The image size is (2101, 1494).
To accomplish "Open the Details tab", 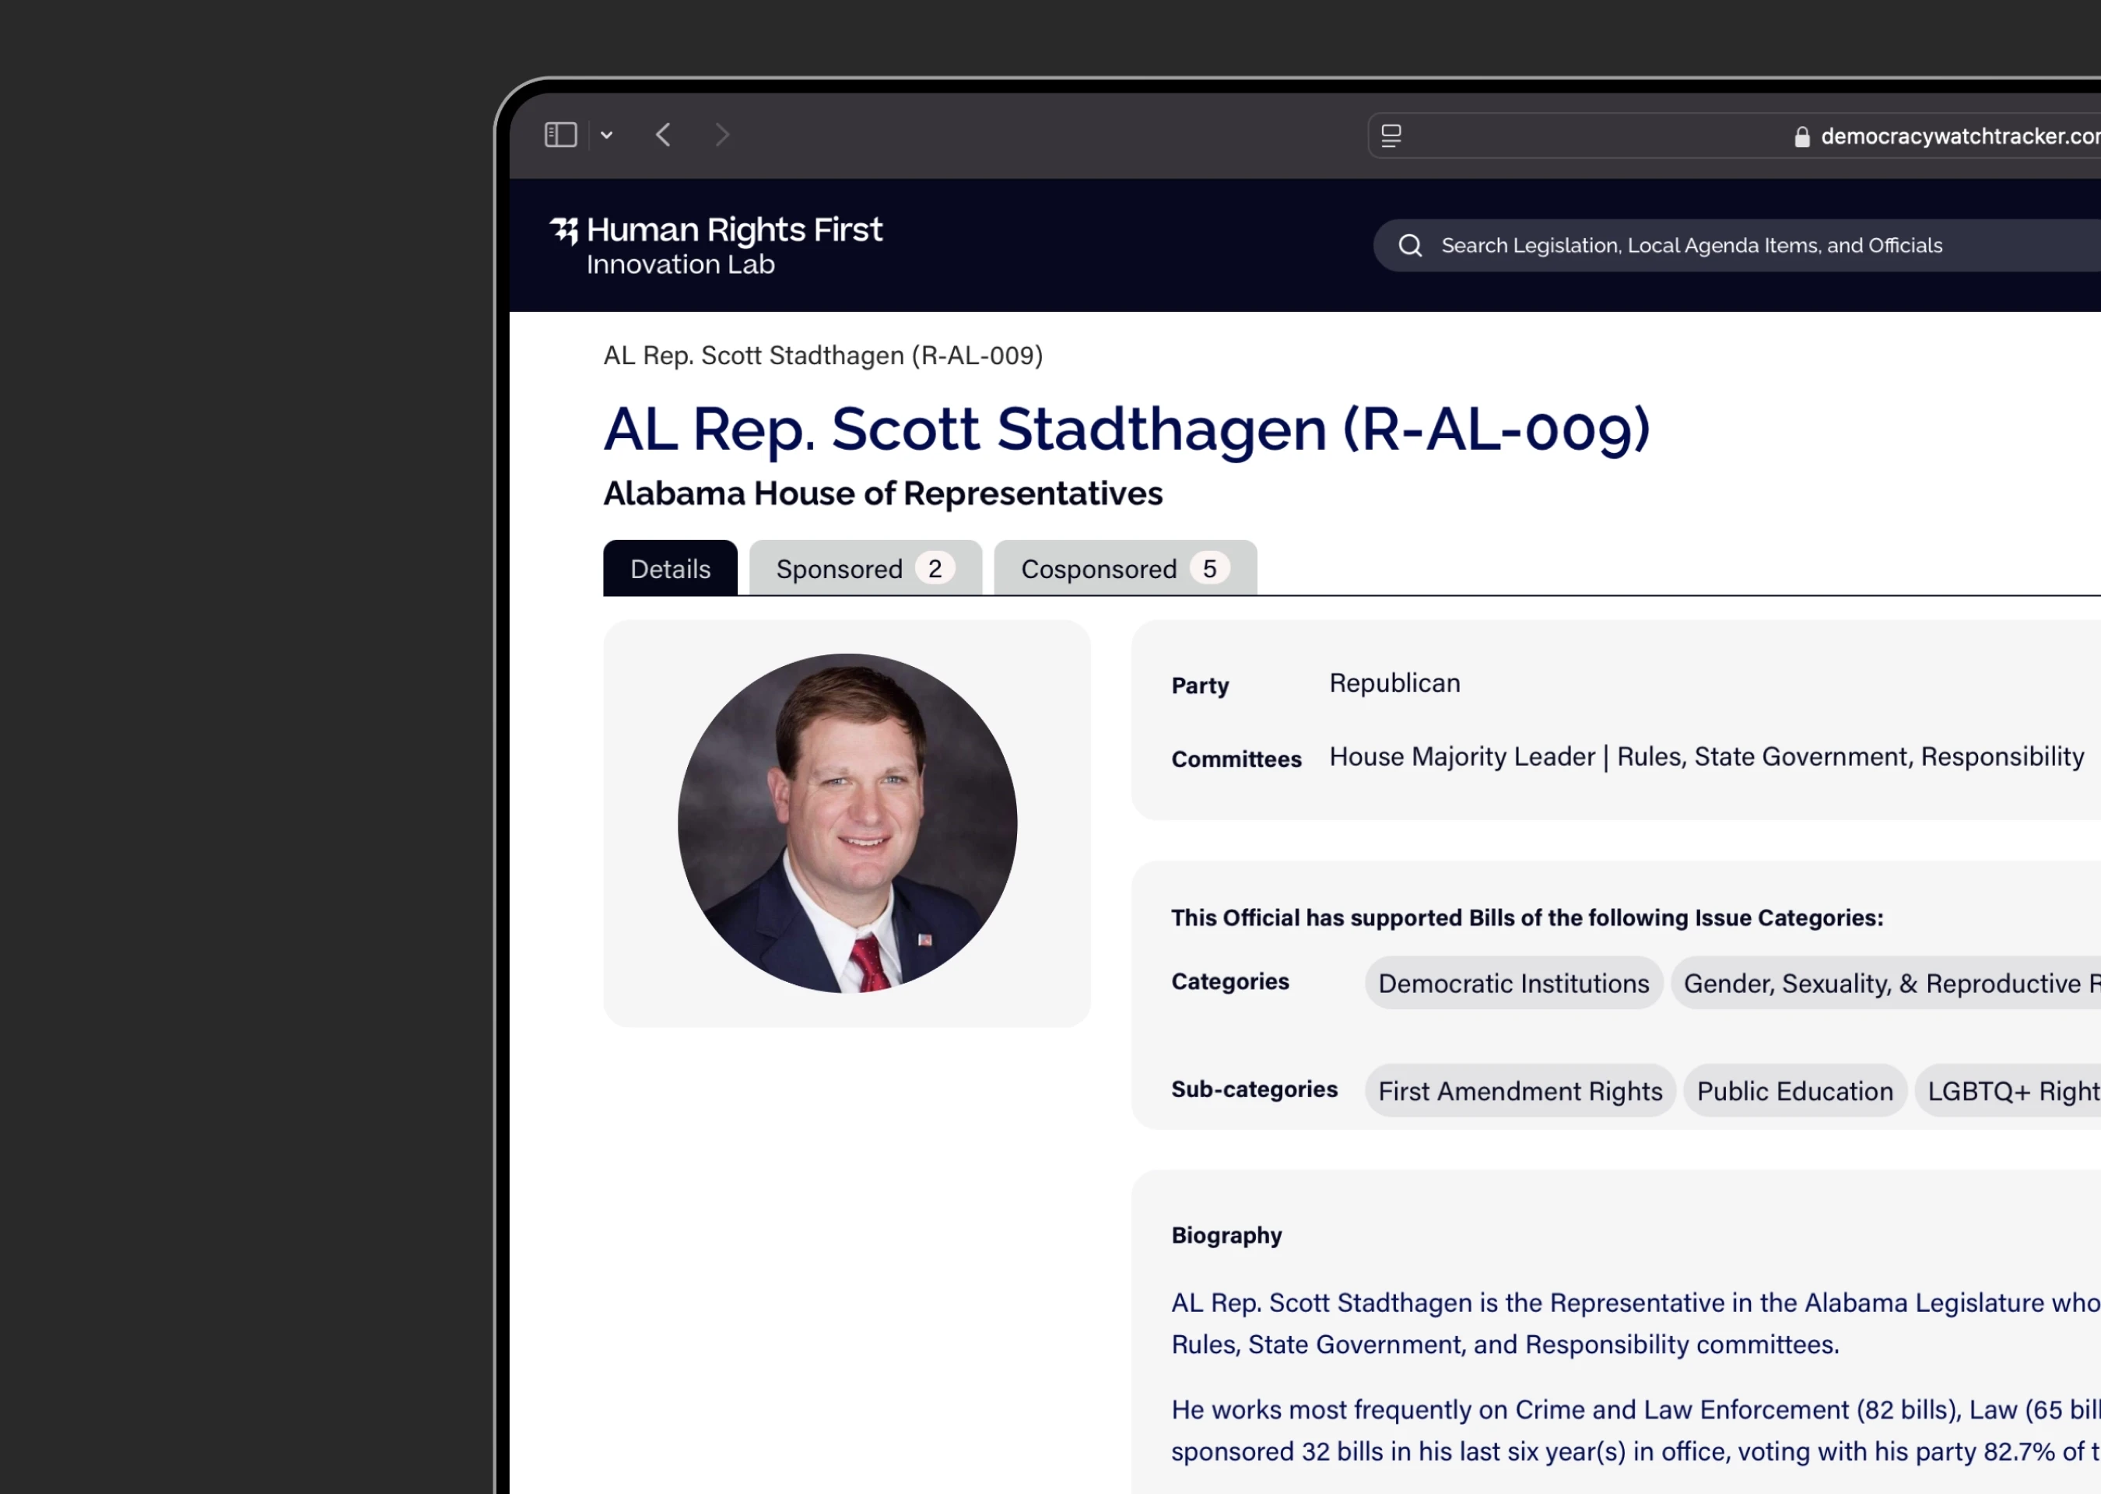I will click(670, 569).
